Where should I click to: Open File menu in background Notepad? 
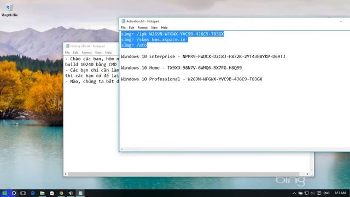67,53
